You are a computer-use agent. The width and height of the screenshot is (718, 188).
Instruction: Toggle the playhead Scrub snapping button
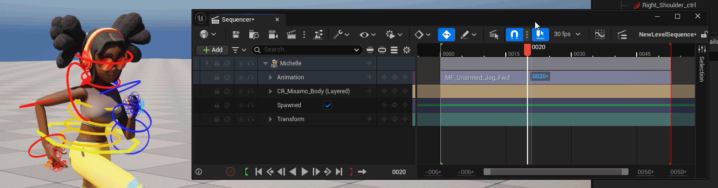click(540, 35)
